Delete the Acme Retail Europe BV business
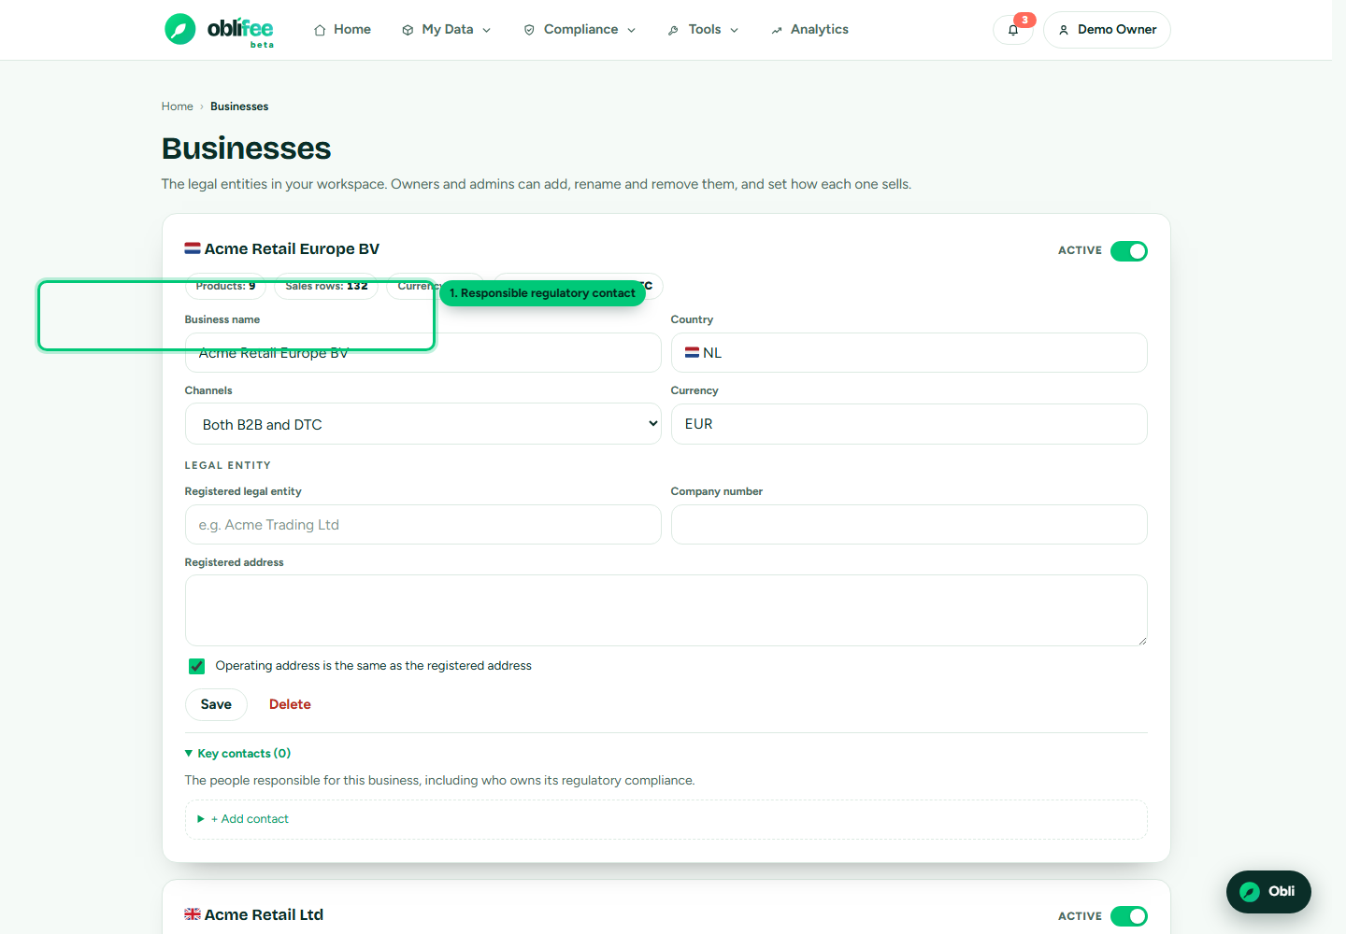Image resolution: width=1346 pixels, height=934 pixels. click(x=290, y=704)
